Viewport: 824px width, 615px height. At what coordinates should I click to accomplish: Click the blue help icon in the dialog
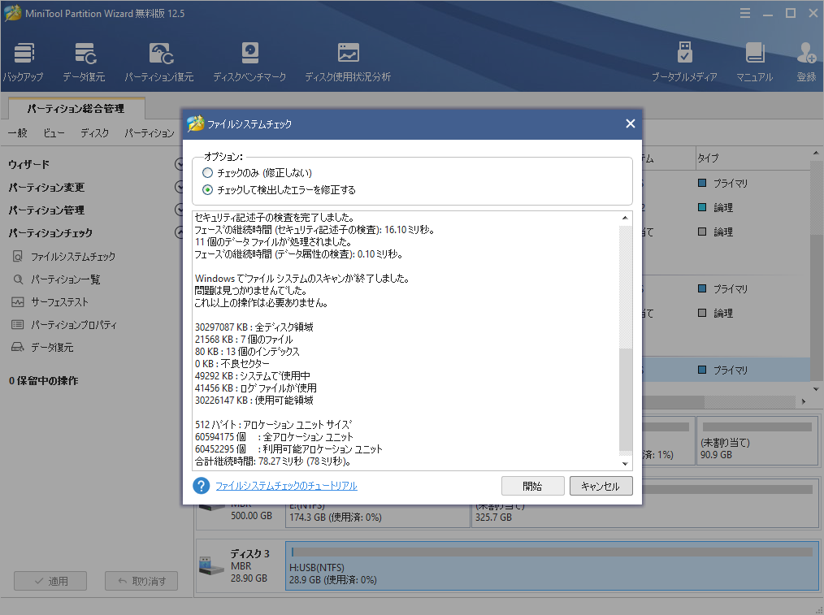pos(200,486)
